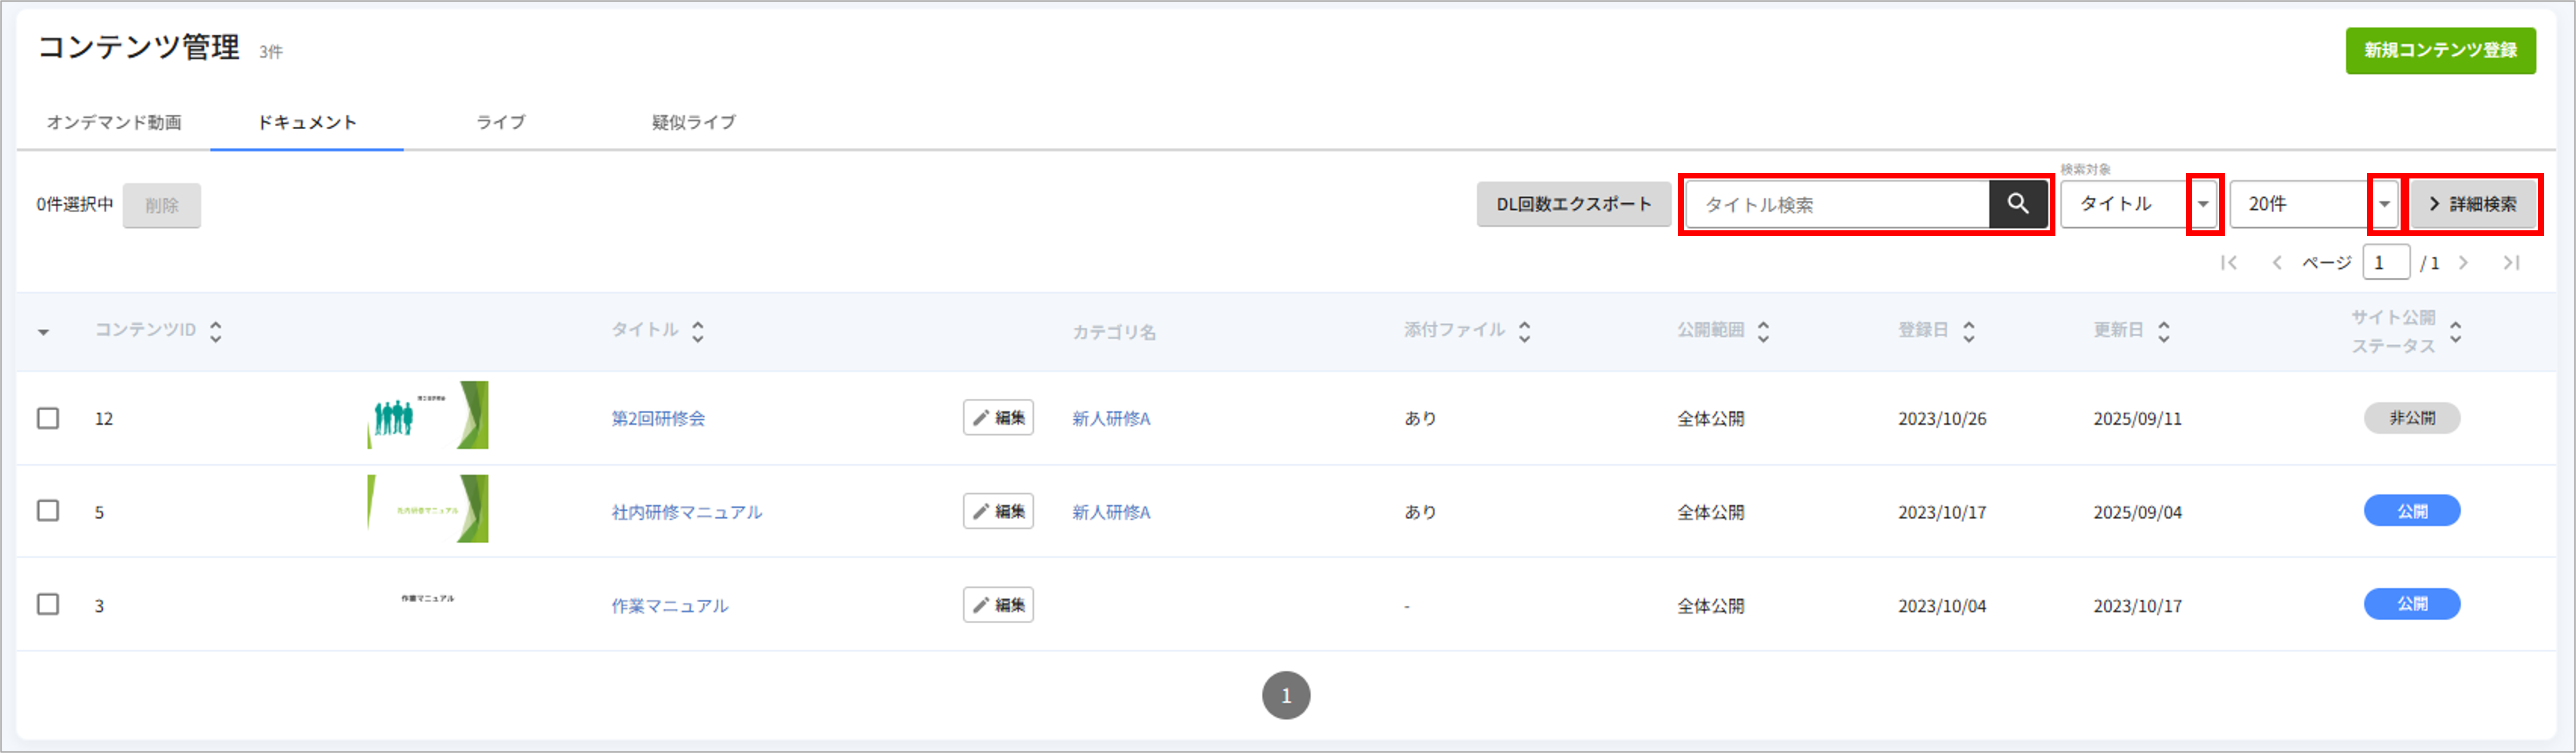Screen dimensions: 2576x753
Task: Sort by 更新日 column arrows
Action: 2163,331
